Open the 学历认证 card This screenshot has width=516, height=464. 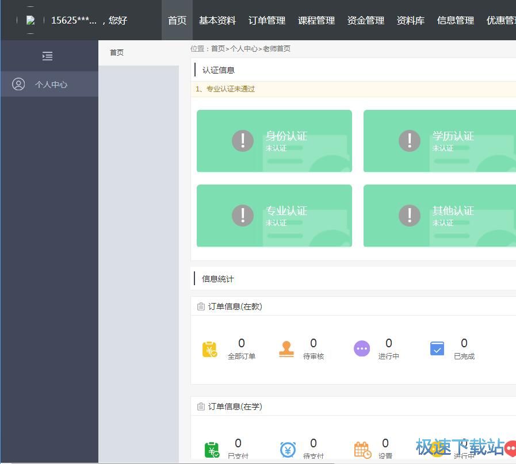point(439,141)
